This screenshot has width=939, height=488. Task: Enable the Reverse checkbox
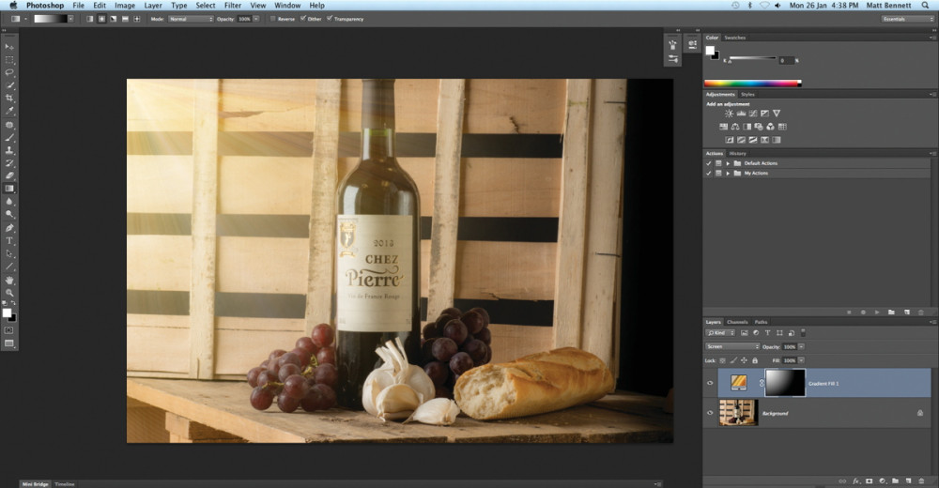pyautogui.click(x=273, y=19)
